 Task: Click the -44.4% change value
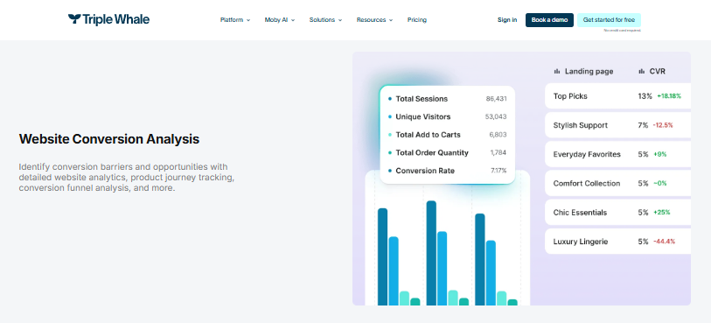point(665,242)
